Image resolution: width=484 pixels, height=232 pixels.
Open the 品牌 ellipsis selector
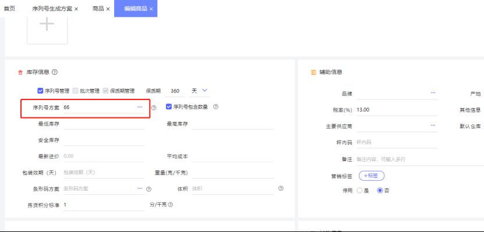point(433,92)
